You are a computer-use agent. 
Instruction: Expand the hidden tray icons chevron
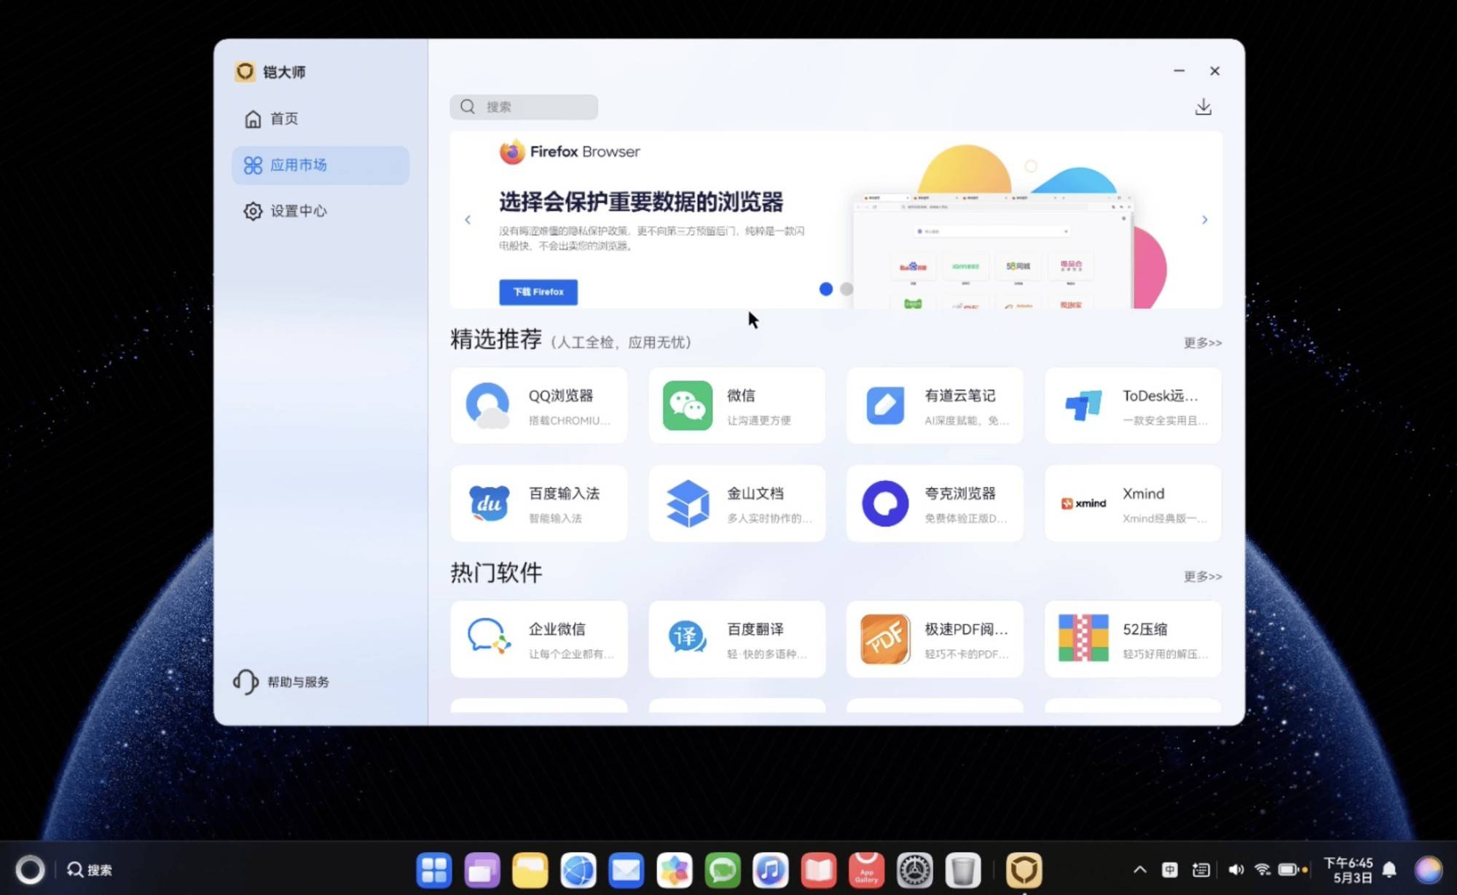pos(1140,869)
